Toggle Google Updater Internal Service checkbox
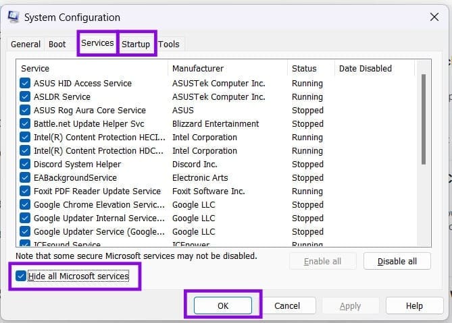The image size is (452, 323). (25, 218)
